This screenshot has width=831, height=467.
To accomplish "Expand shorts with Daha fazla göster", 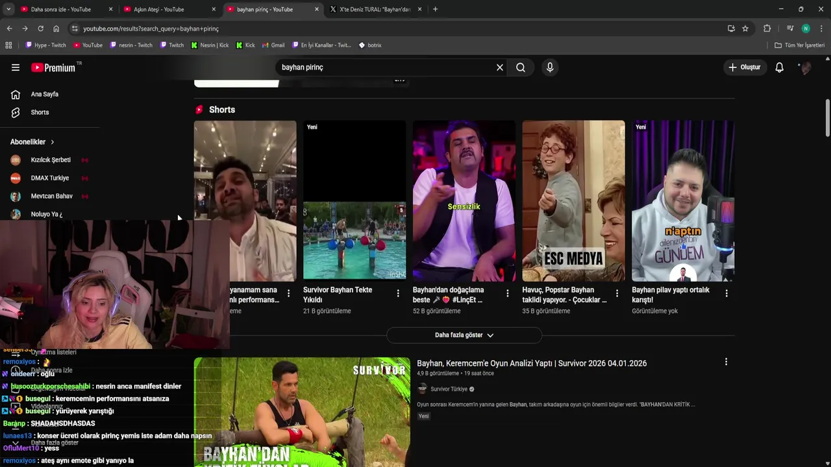I will (x=464, y=335).
